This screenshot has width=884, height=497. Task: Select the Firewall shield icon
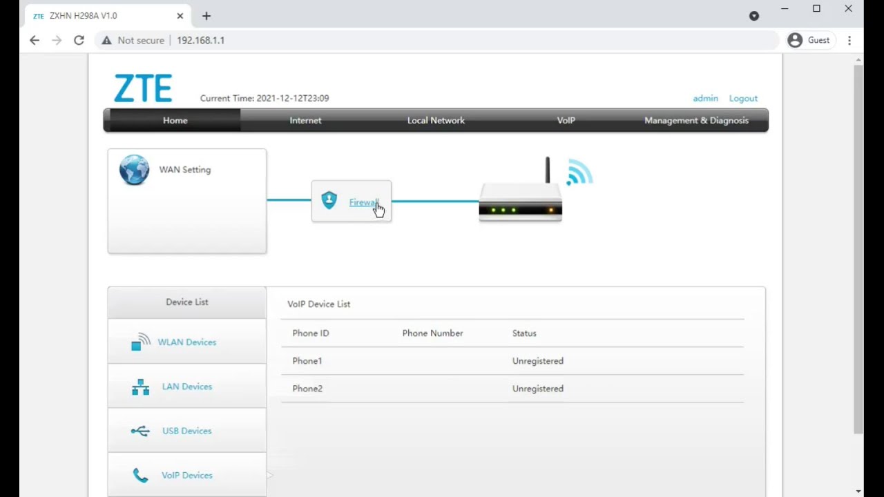tap(329, 200)
